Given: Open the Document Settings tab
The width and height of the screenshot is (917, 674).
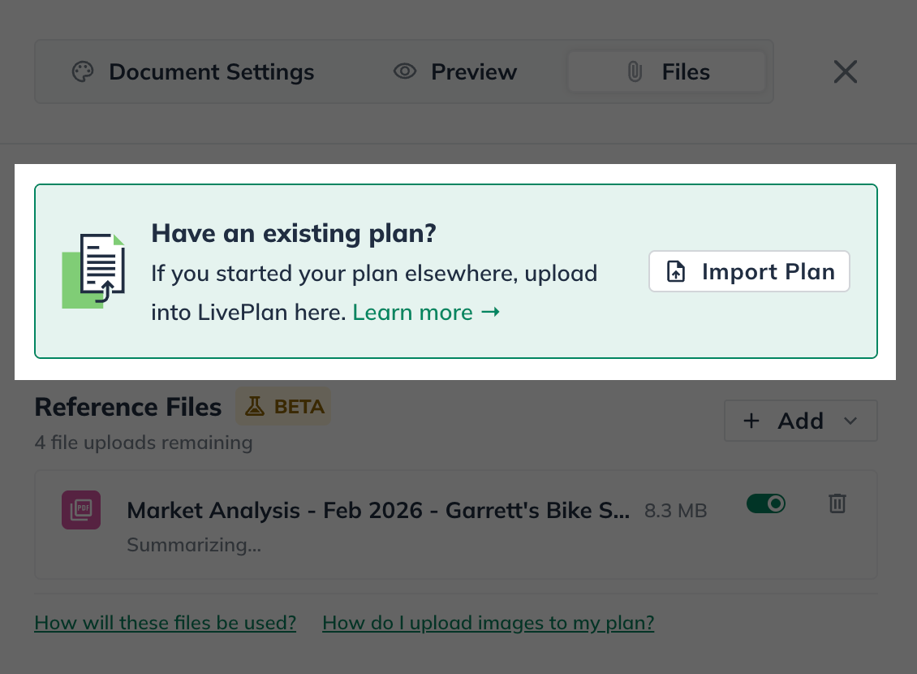Looking at the screenshot, I should point(193,72).
